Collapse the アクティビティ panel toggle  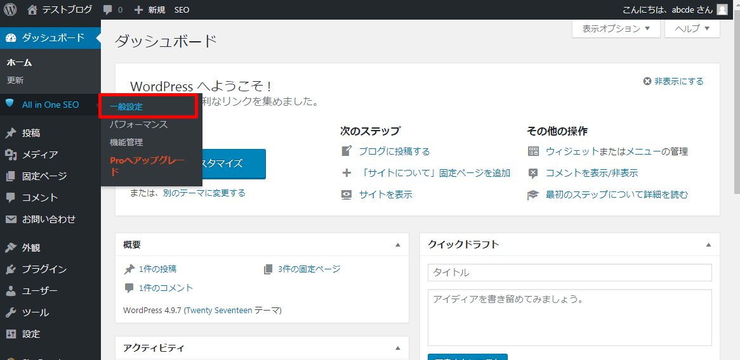tap(398, 348)
